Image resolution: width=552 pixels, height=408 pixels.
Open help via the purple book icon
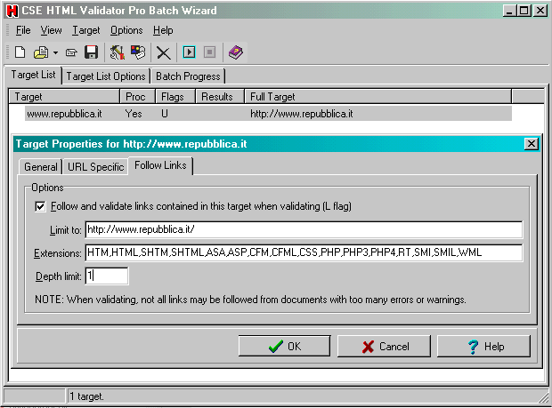[x=234, y=52]
